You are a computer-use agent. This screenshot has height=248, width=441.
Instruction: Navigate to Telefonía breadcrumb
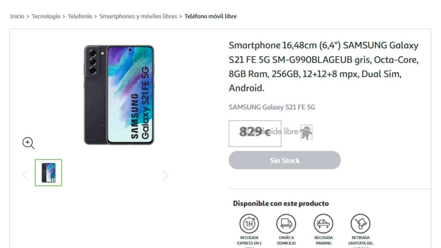[80, 16]
